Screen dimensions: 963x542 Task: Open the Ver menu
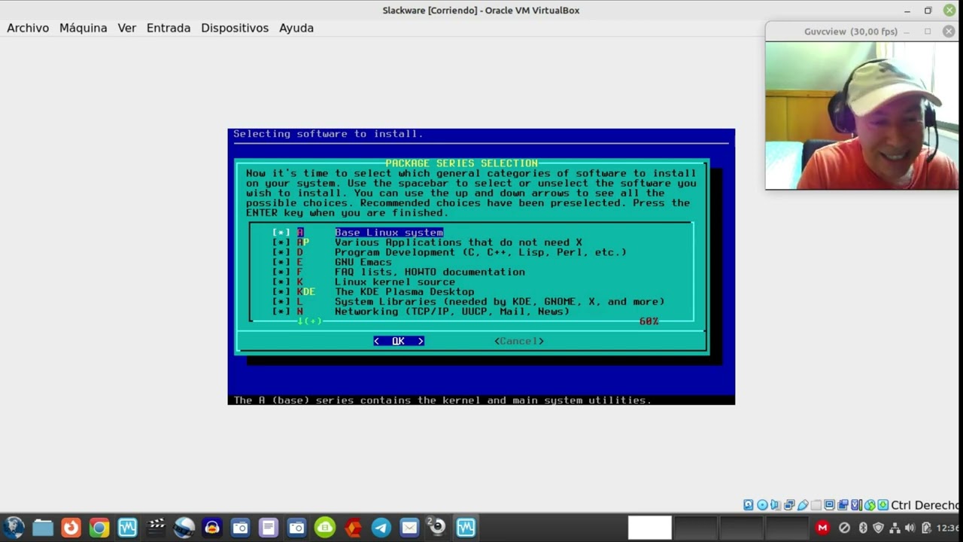126,28
